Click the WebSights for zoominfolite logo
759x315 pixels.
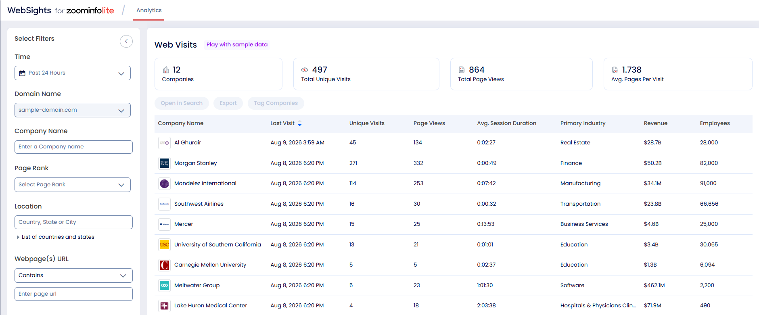click(x=61, y=10)
